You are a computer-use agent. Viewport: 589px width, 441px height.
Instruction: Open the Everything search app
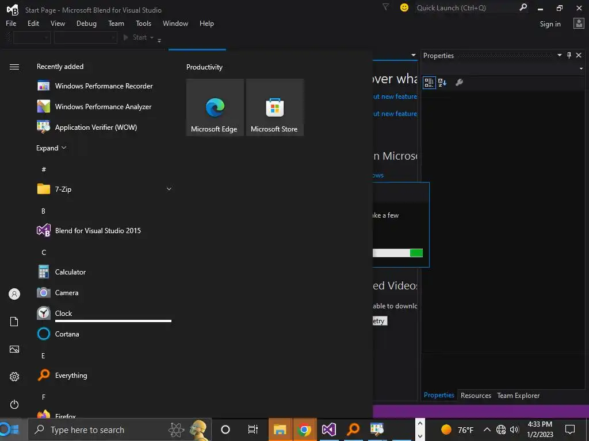click(105, 376)
